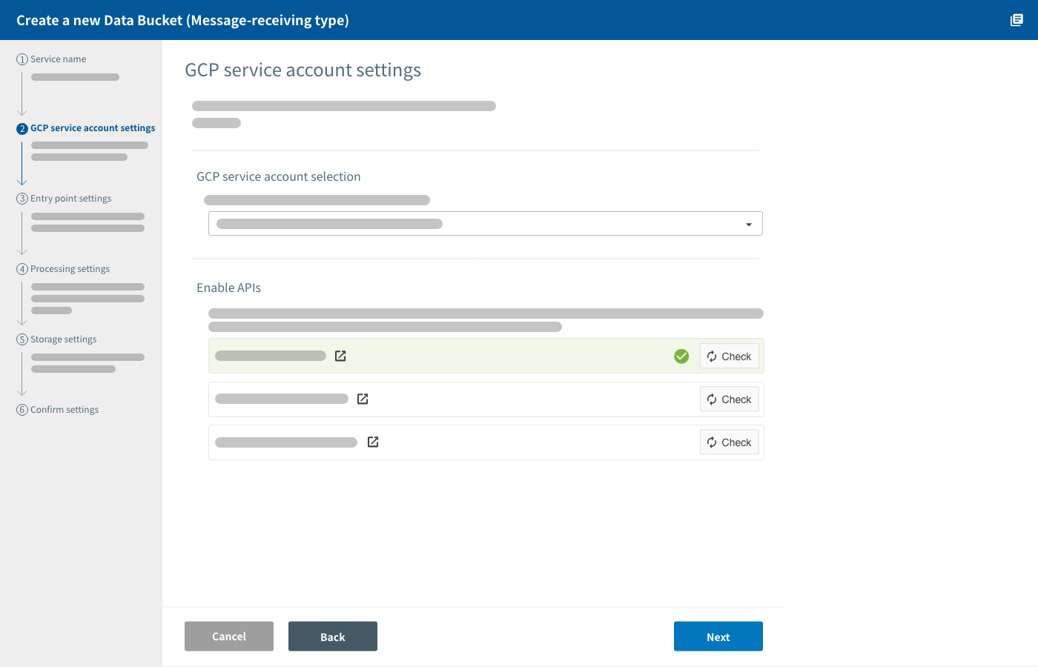Open external link in the third API row
This screenshot has width=1038, height=667.
tap(373, 442)
